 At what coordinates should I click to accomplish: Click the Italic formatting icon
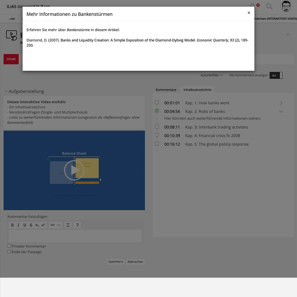[18, 225]
